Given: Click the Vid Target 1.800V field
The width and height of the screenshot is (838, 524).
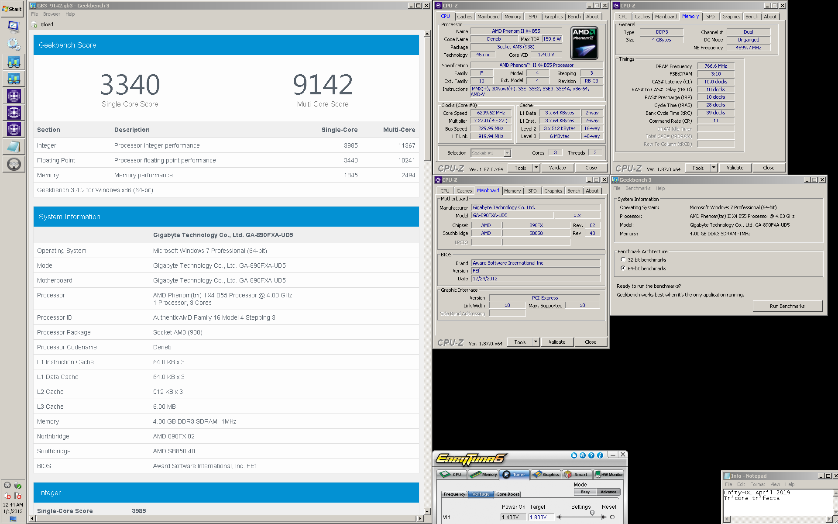Looking at the screenshot, I should (x=541, y=517).
